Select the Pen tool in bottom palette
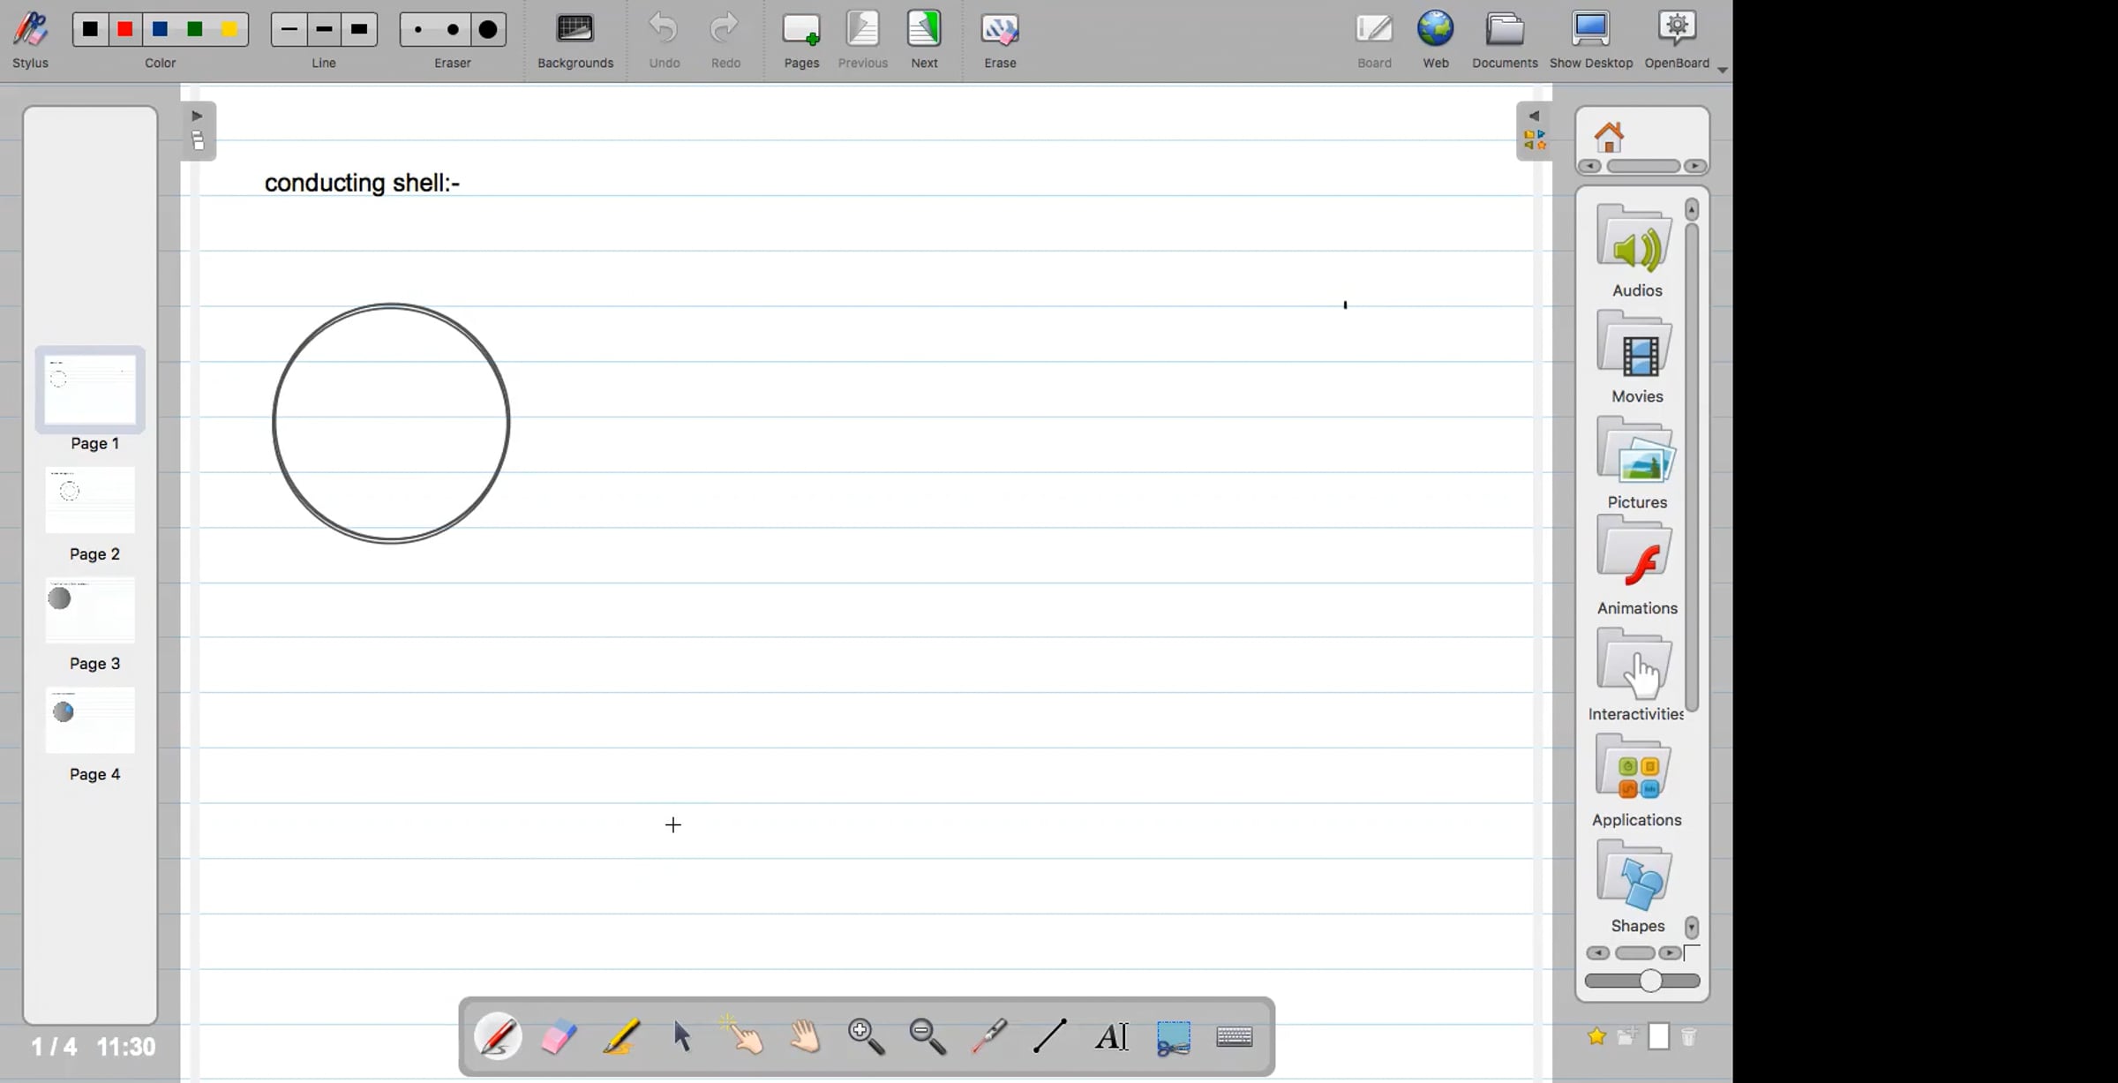Viewport: 2118px width, 1083px height. [x=498, y=1036]
